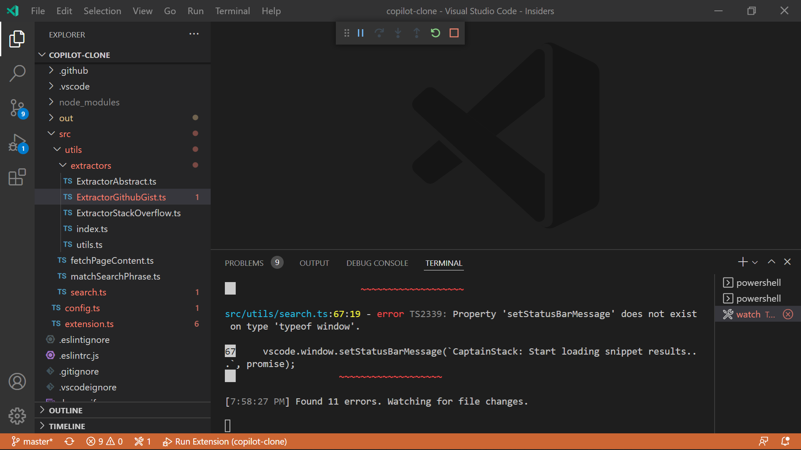The image size is (801, 450).
Task: Switch to the DEBUG CONSOLE tab
Action: click(x=377, y=263)
